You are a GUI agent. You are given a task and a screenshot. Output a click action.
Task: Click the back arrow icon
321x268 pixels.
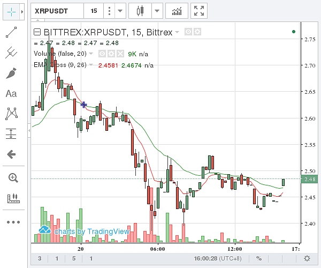(11, 154)
